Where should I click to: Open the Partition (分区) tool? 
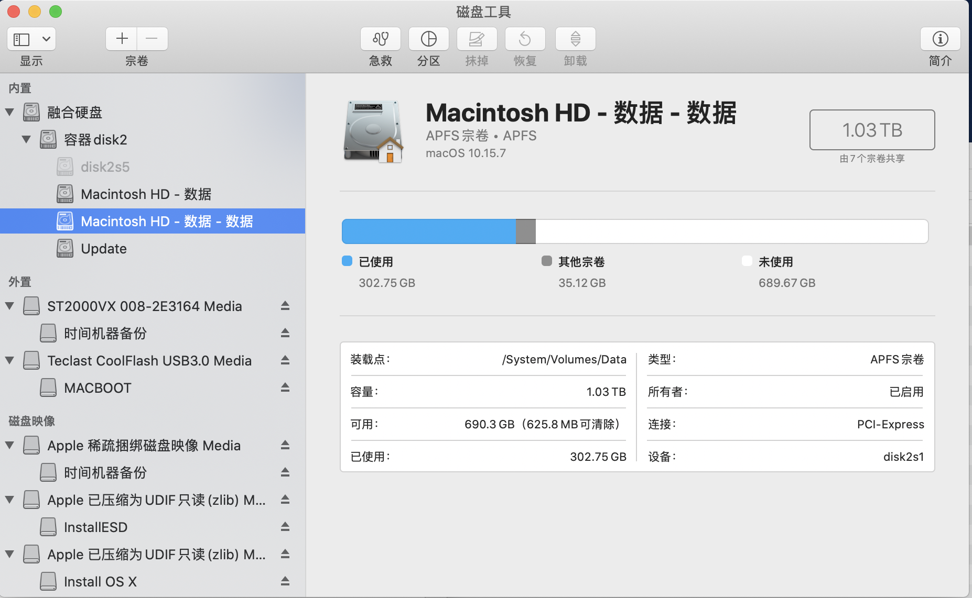pyautogui.click(x=428, y=39)
